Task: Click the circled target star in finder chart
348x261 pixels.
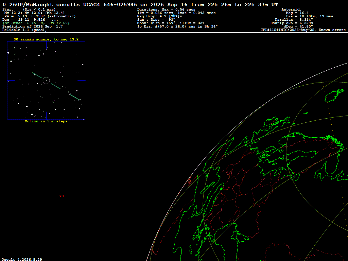Action: pos(46,80)
